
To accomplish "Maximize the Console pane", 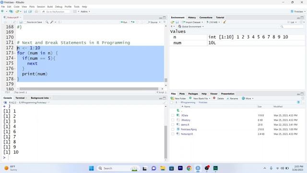I will click(x=164, y=98).
